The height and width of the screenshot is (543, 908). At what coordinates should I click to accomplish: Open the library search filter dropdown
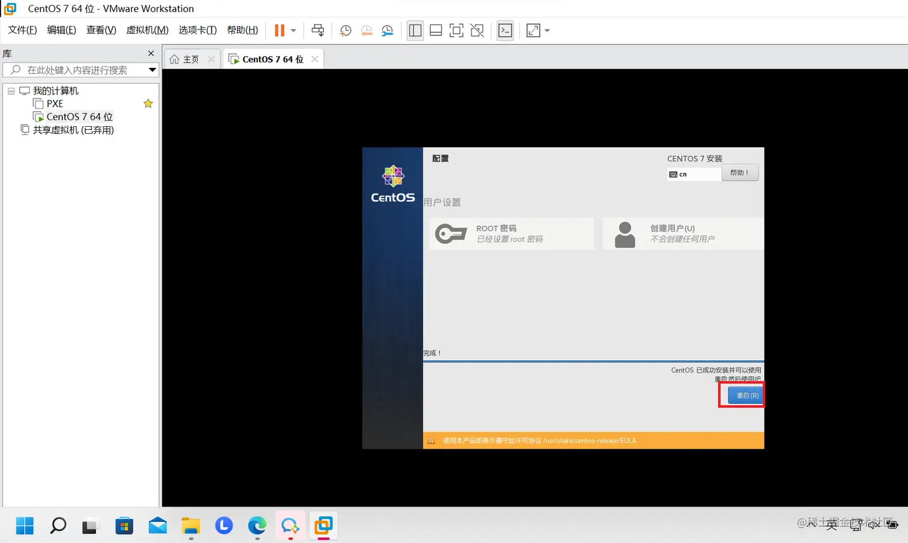coord(153,70)
